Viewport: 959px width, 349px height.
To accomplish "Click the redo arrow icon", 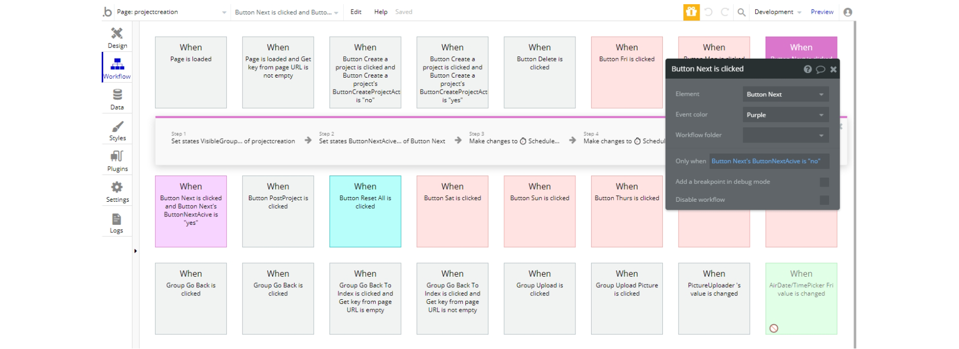I will point(725,12).
